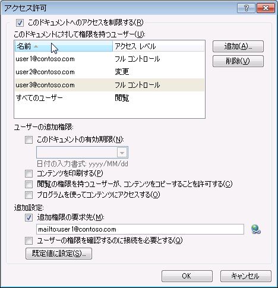Image resolution: width=278 pixels, height=288 pixels.
Task: Enable このドキュメントの有効期限 checkbox
Action: [x=29, y=140]
